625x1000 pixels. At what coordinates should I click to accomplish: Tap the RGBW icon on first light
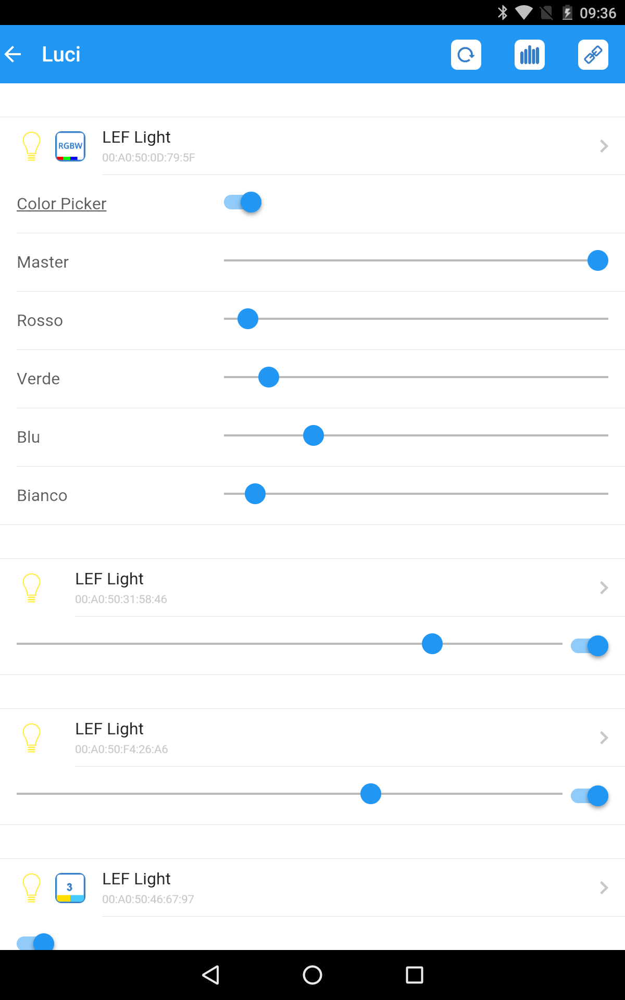(70, 146)
